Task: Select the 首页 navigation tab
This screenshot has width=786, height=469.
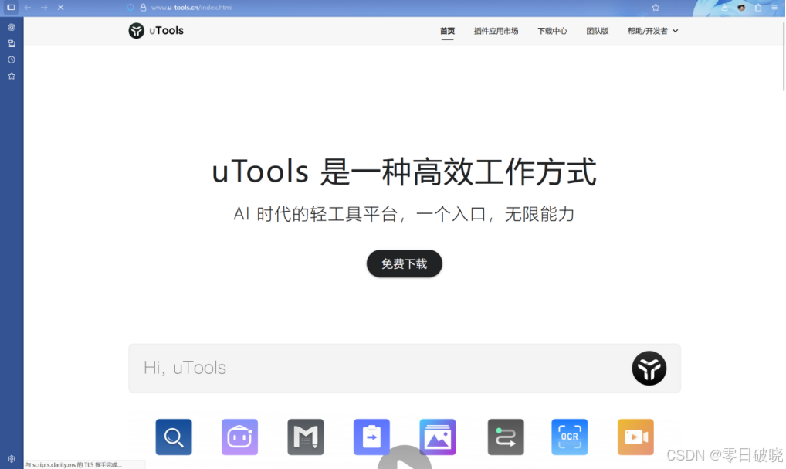Action: point(447,31)
